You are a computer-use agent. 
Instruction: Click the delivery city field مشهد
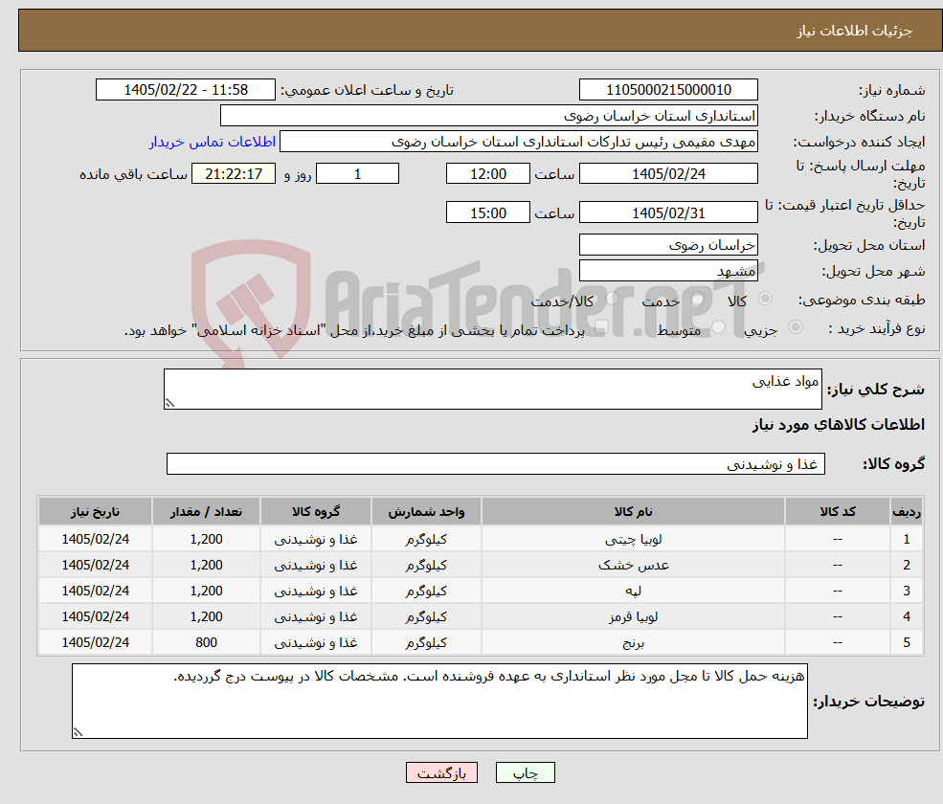668,271
